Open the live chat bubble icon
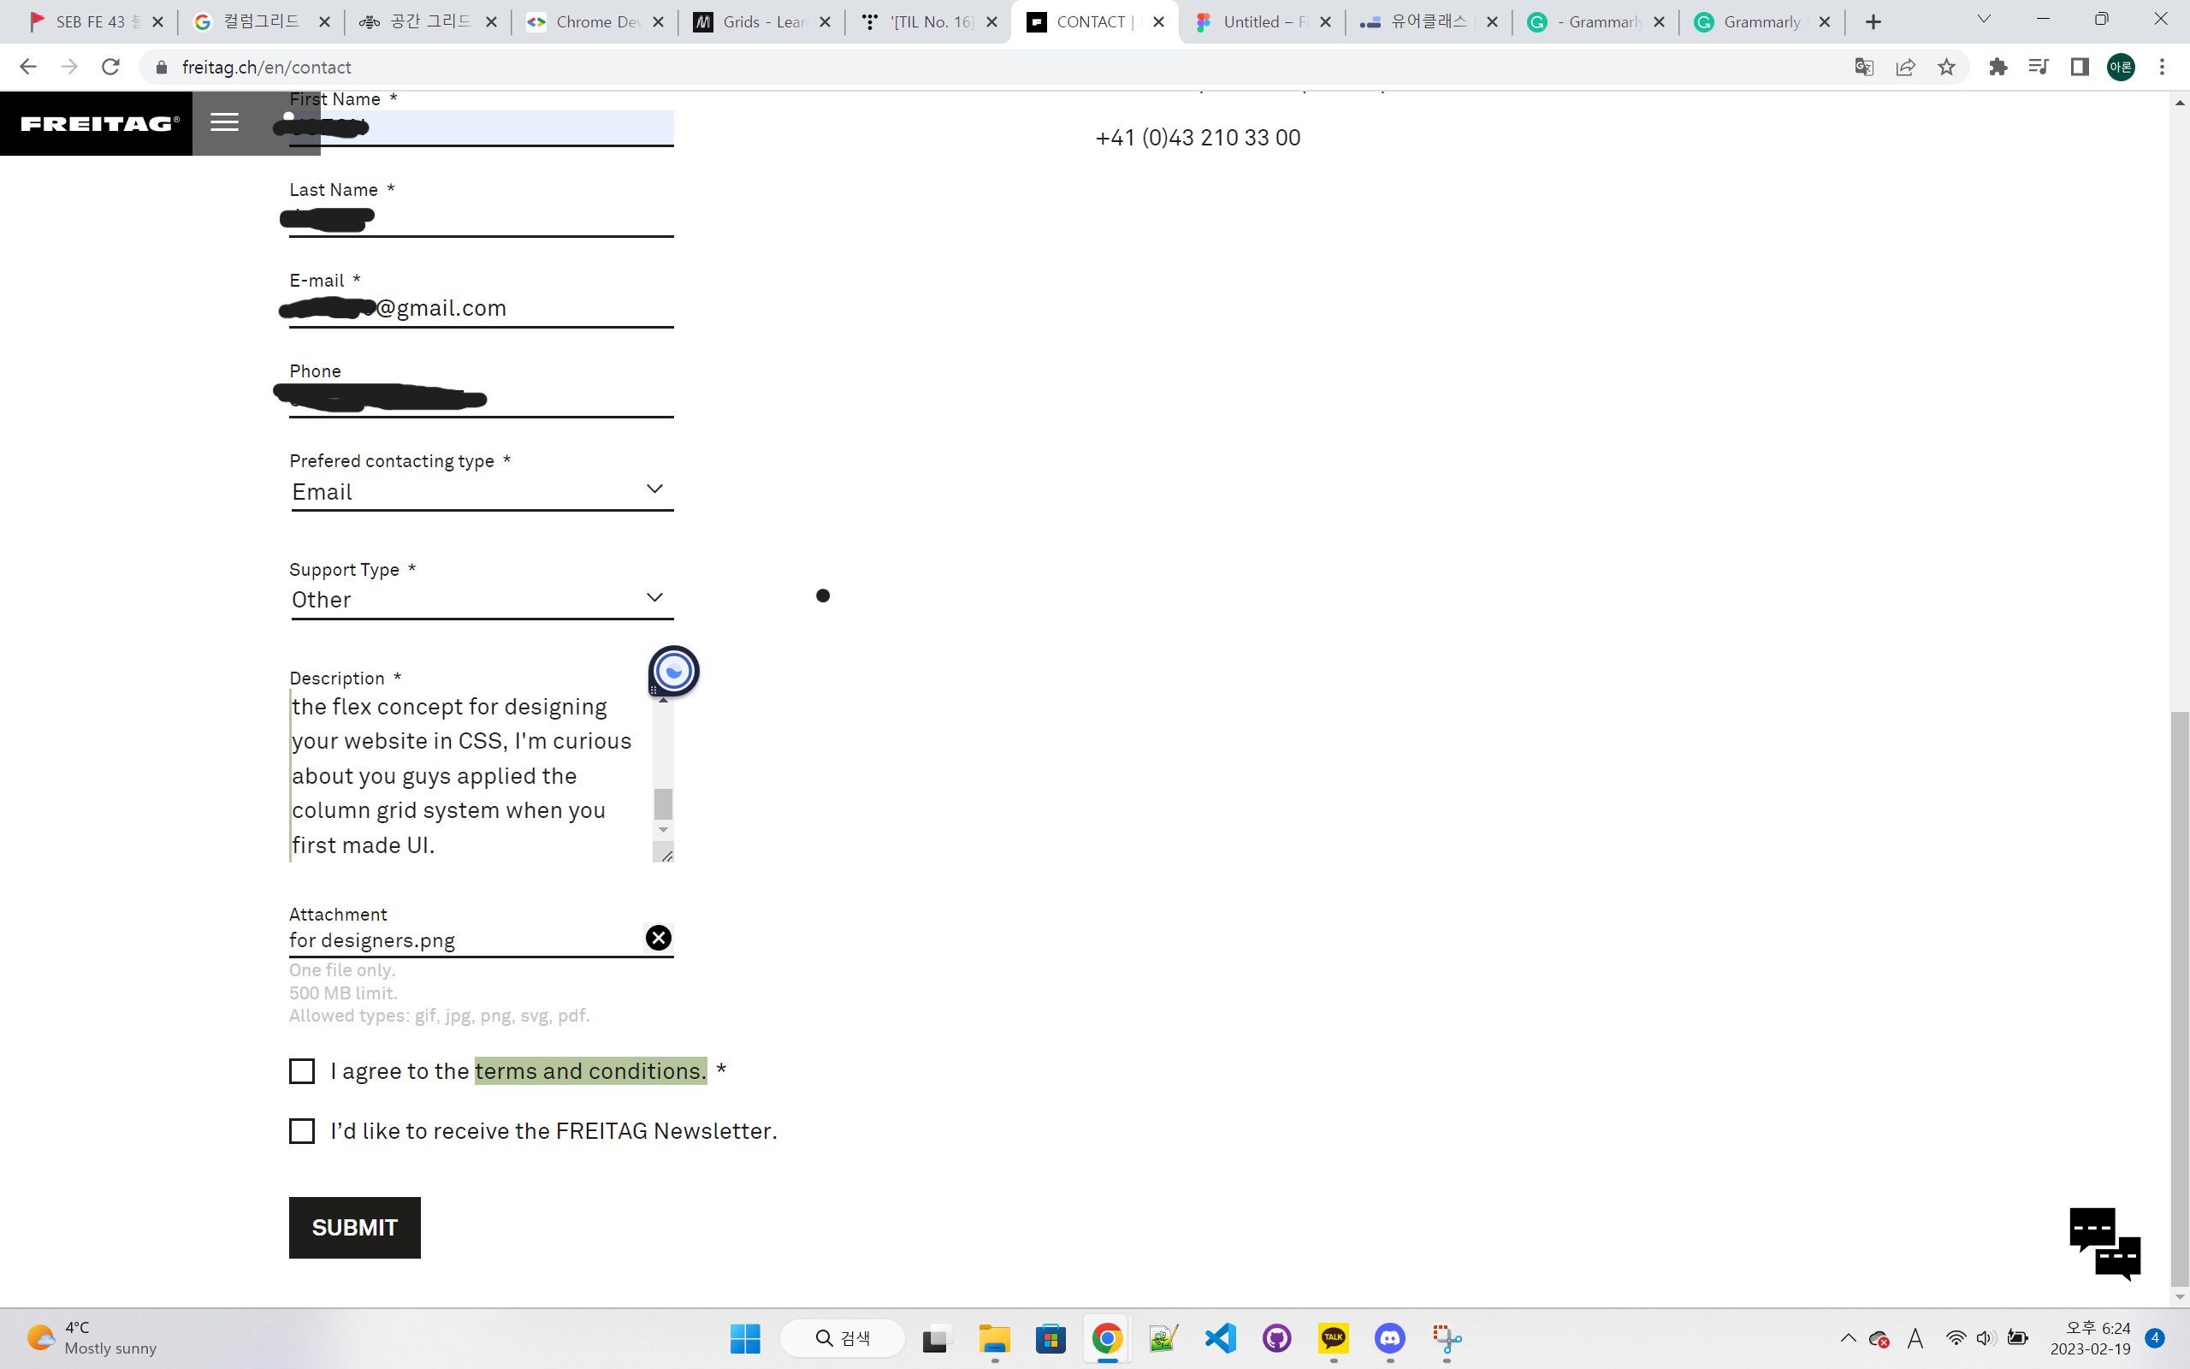This screenshot has width=2190, height=1369. pos(2104,1243)
